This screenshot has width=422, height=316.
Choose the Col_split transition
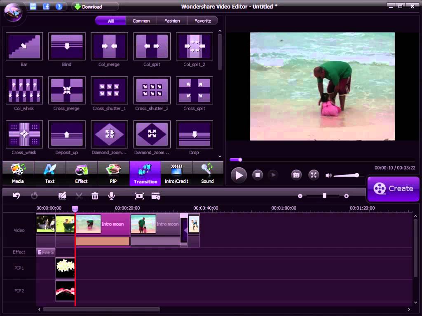(152, 46)
